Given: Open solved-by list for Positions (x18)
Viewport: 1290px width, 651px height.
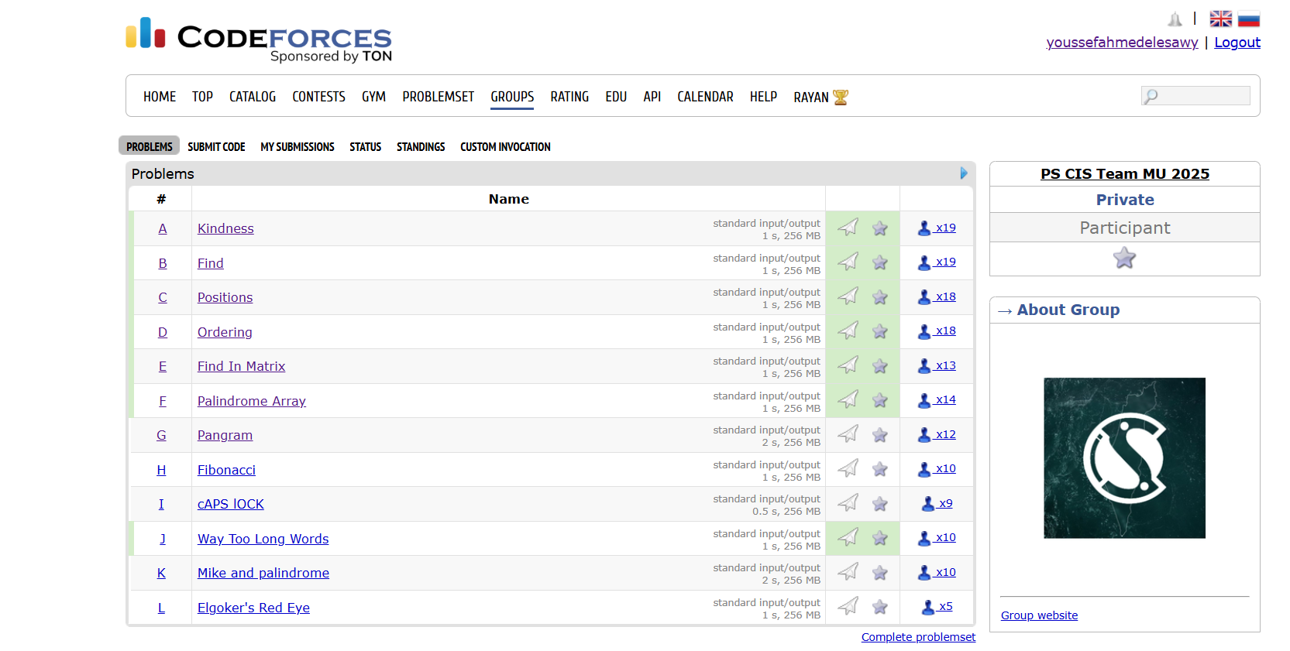Looking at the screenshot, I should tap(937, 296).
